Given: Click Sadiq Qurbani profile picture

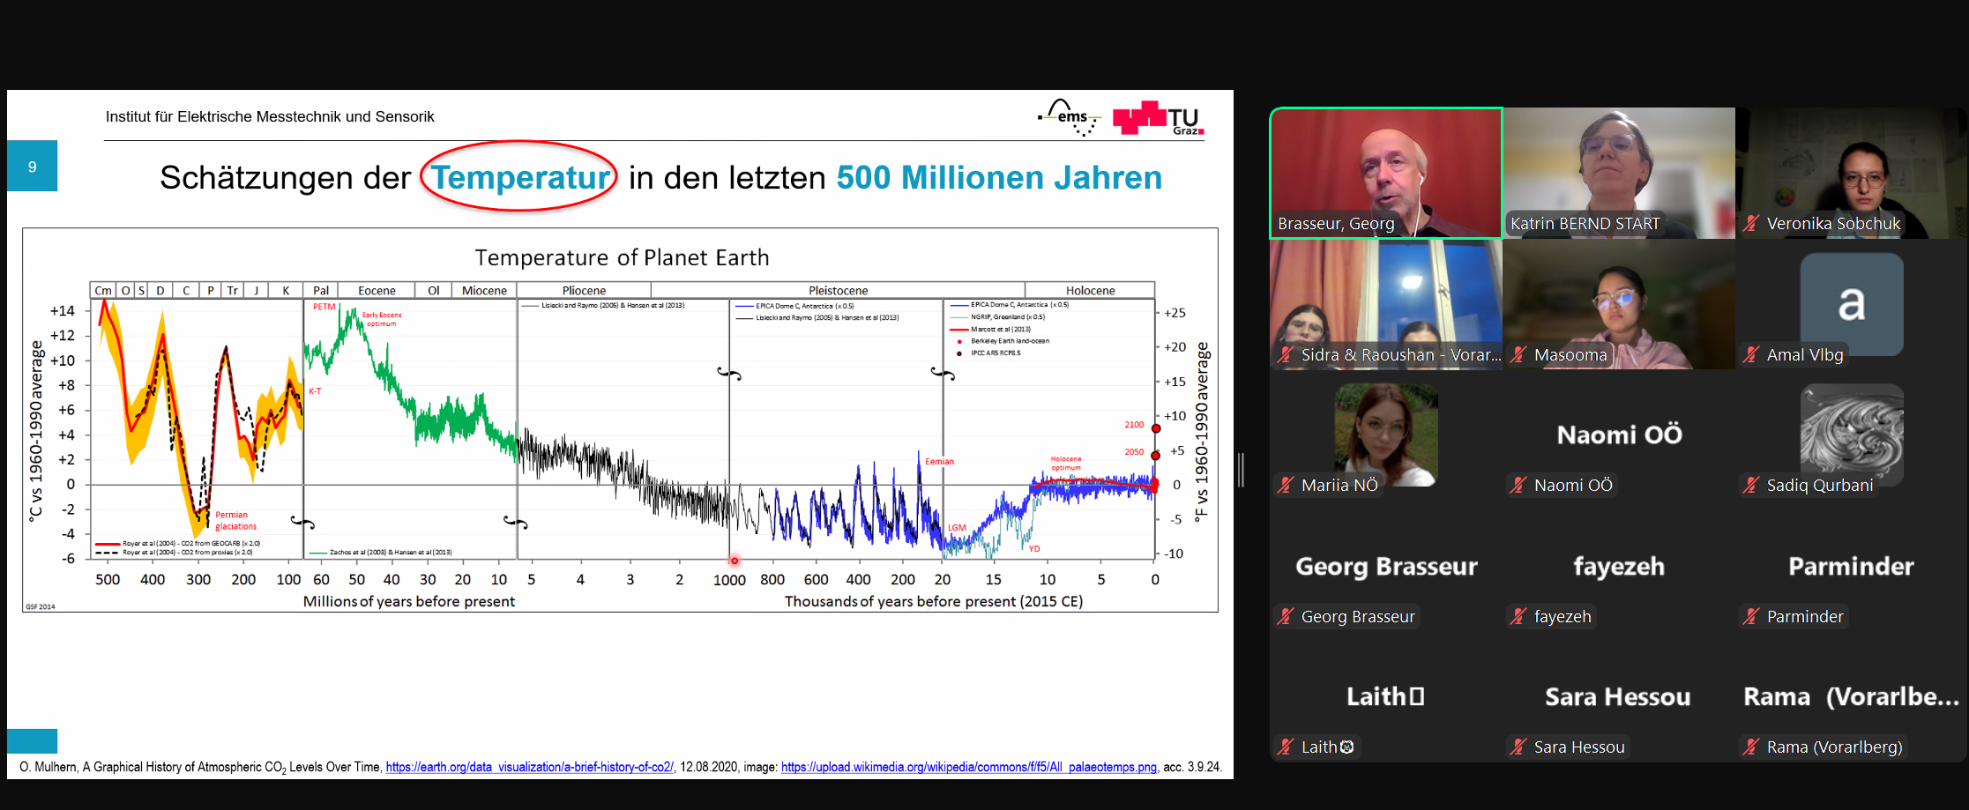Looking at the screenshot, I should (x=1852, y=435).
